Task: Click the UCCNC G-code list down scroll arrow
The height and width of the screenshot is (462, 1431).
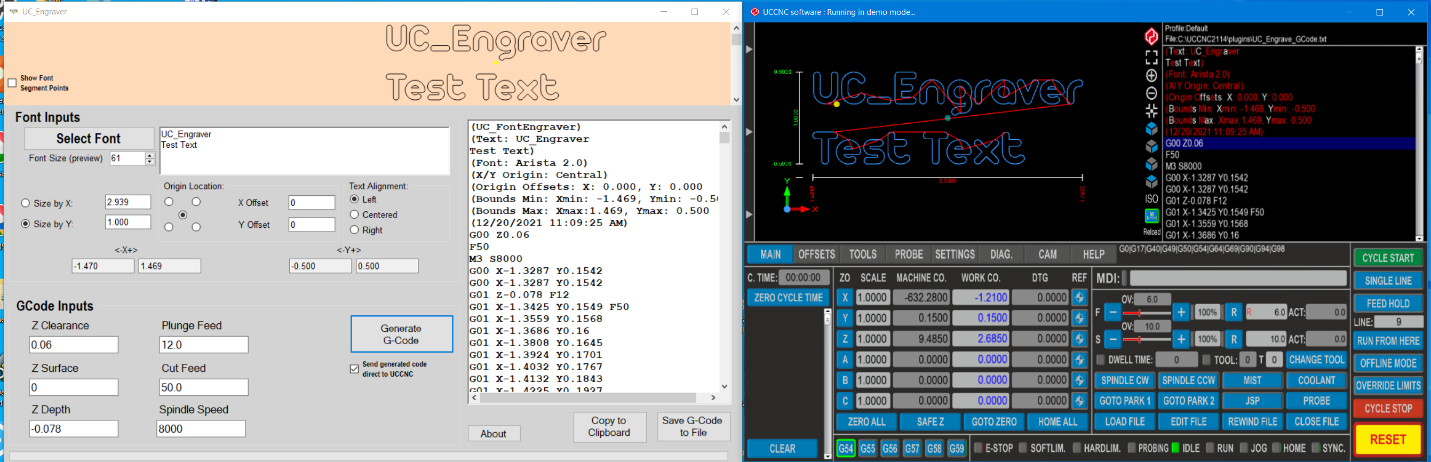Action: coord(1419,238)
